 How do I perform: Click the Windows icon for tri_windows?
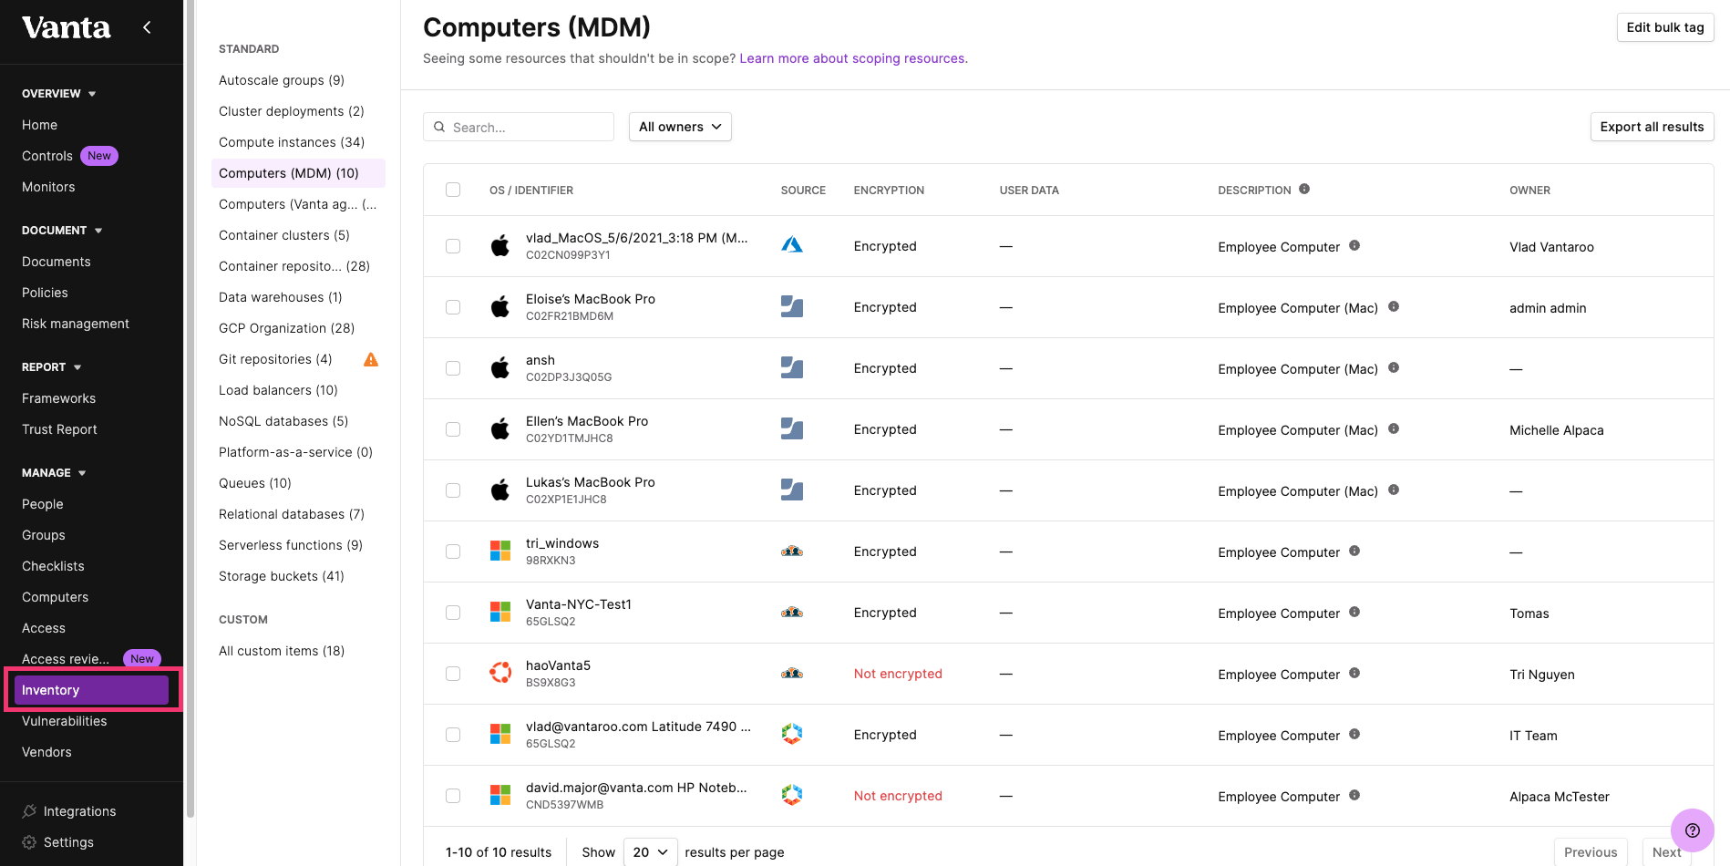[500, 551]
